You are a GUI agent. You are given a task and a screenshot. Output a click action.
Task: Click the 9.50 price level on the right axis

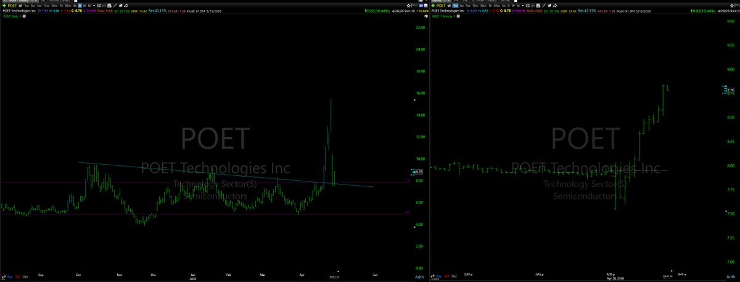coord(730,21)
